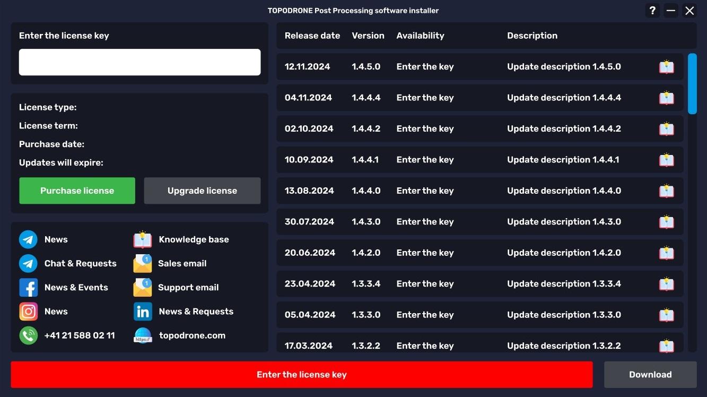Open the Knowledge base link
The height and width of the screenshot is (397, 707).
(194, 239)
